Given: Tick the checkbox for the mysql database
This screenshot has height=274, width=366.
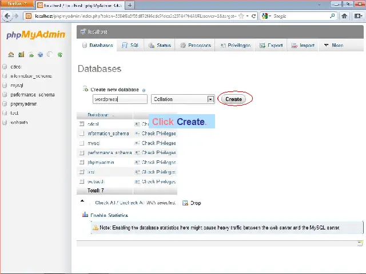Looking at the screenshot, I should pos(82,143).
